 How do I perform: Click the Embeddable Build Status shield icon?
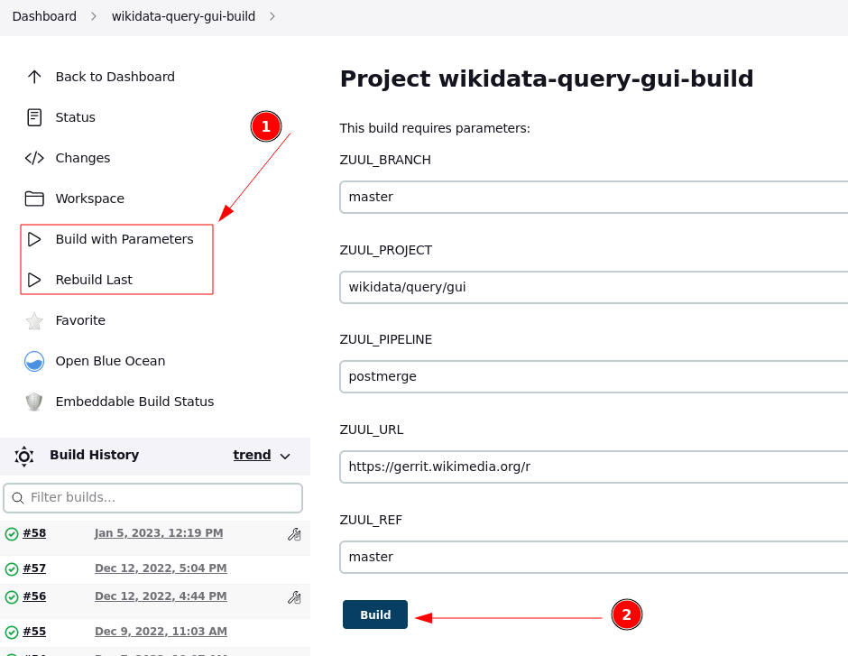[x=34, y=402]
